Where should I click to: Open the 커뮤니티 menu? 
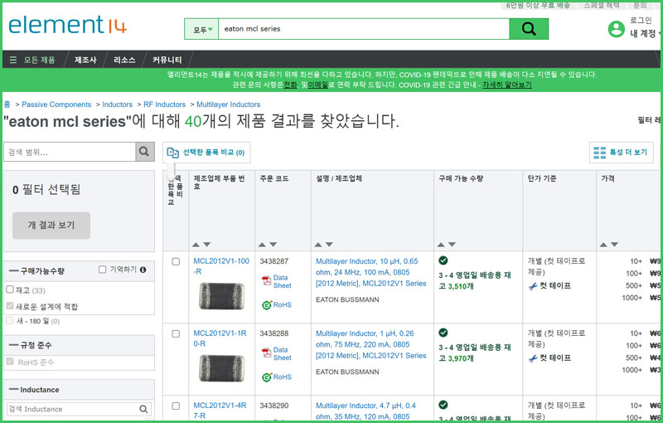pyautogui.click(x=167, y=60)
